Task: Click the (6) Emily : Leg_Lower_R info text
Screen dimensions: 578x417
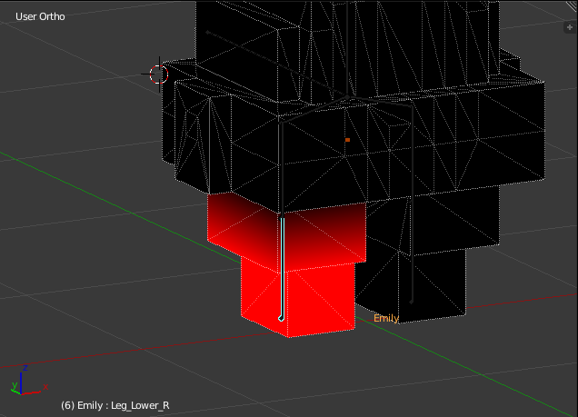Action: pos(115,405)
